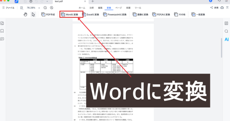Viewport: 230px width, 121px height.
Task: Click the vertical scrollbar on the right
Action: click(222, 47)
